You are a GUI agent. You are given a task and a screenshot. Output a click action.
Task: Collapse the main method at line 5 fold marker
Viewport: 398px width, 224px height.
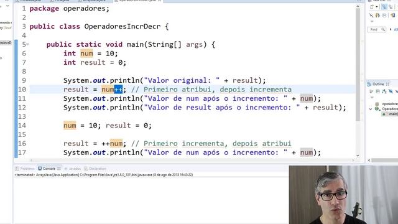(27, 44)
